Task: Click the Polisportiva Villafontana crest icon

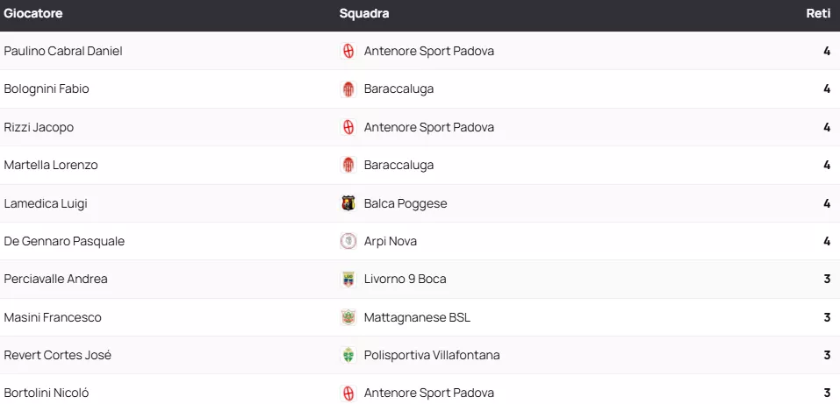Action: tap(348, 356)
